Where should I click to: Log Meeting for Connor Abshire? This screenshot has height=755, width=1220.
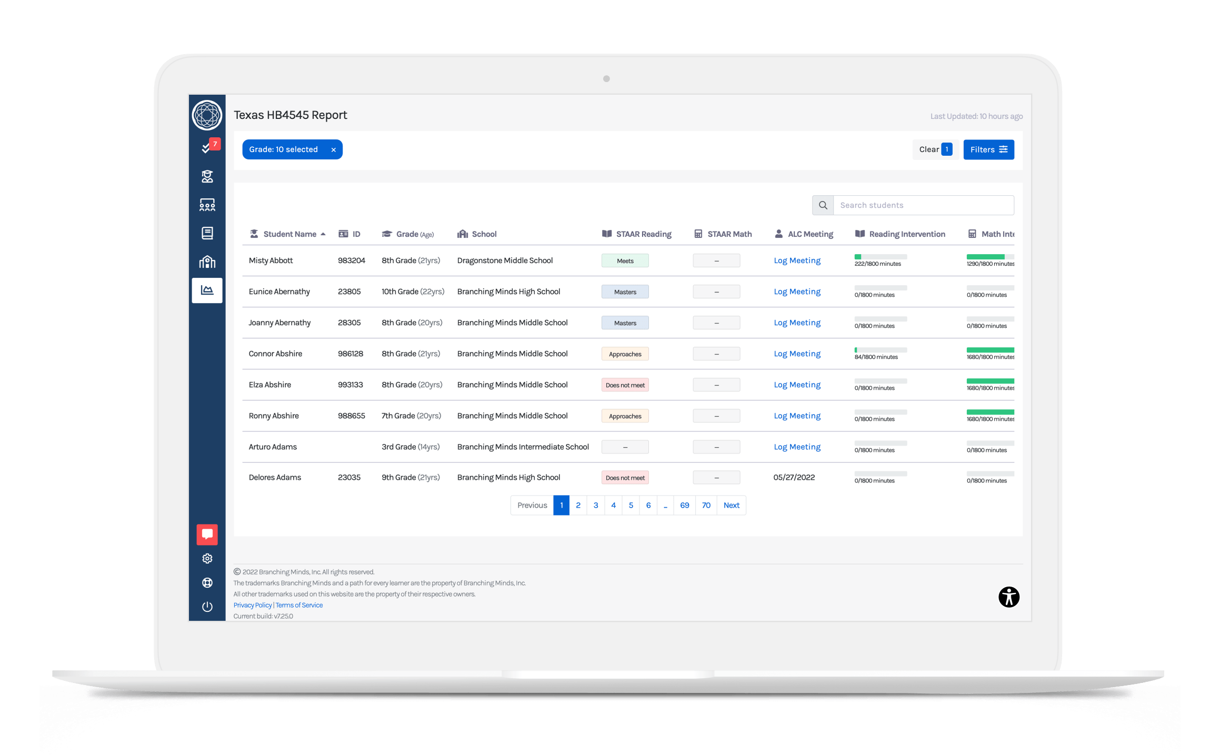coord(797,354)
